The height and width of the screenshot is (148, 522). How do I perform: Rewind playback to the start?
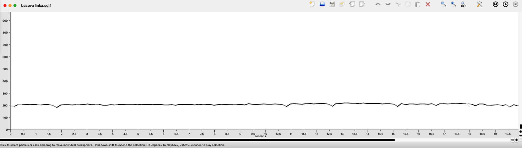coord(495,4)
